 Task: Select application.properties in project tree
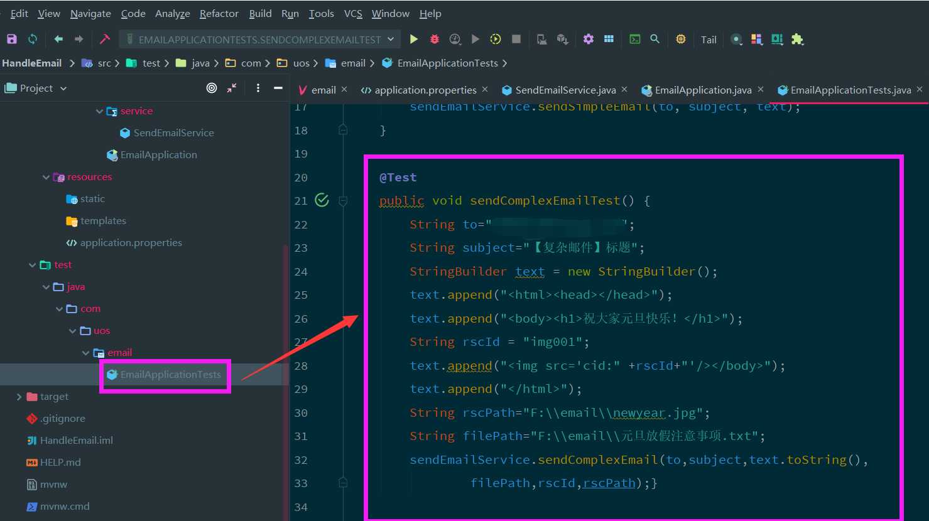click(x=131, y=243)
